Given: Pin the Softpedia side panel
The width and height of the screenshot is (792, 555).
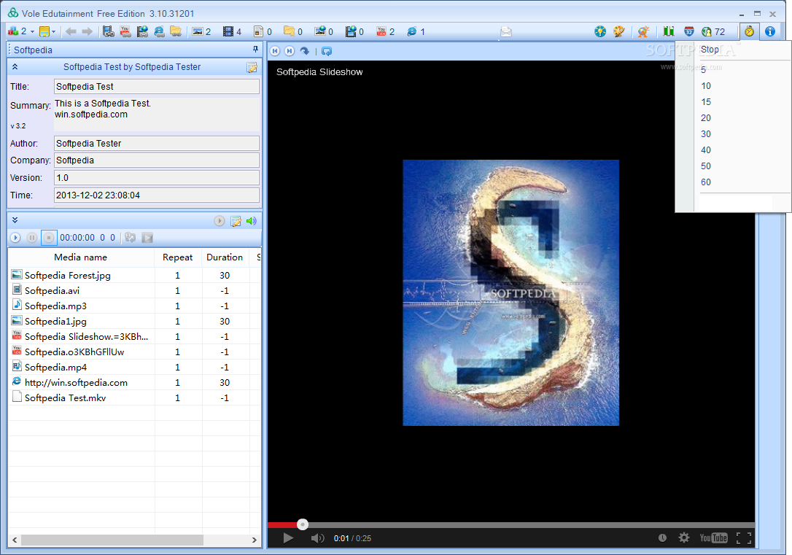Looking at the screenshot, I should tap(255, 50).
